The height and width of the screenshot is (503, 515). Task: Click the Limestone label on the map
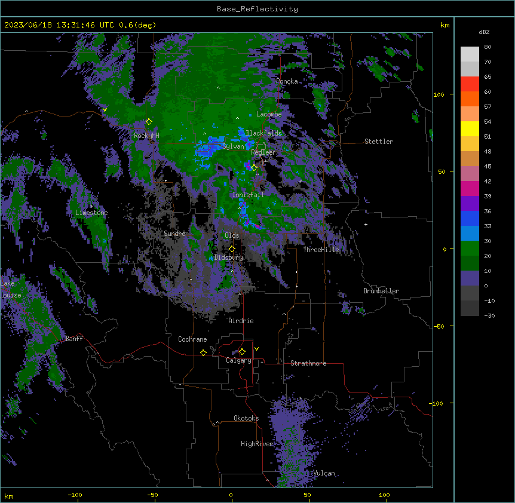coord(91,213)
